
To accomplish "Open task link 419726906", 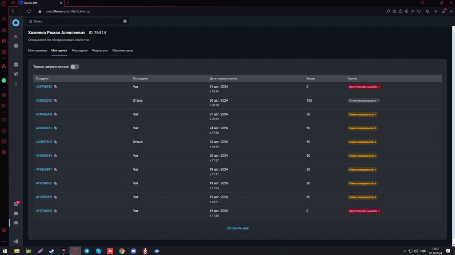I will coord(44,211).
